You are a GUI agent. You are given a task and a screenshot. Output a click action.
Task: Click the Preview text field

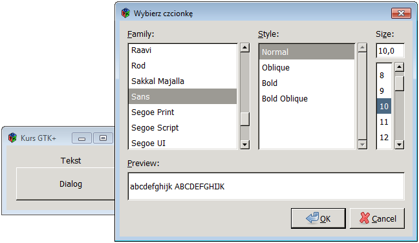[266, 186]
